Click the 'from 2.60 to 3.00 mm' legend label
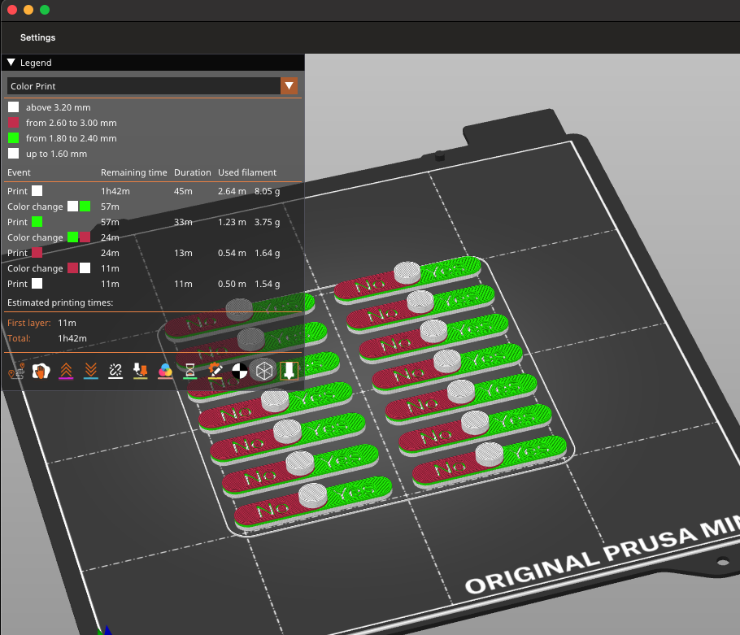This screenshot has width=740, height=635. point(72,123)
